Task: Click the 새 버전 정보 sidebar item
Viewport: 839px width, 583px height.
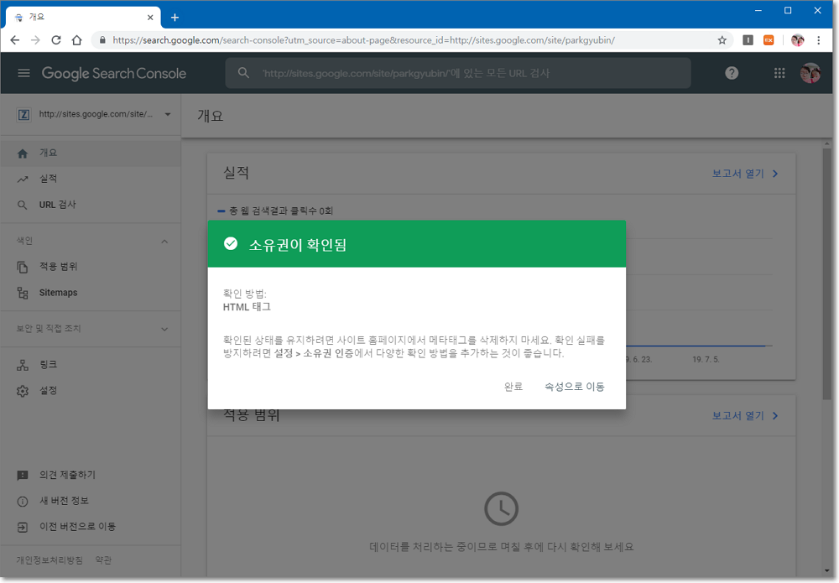Action: point(91,501)
